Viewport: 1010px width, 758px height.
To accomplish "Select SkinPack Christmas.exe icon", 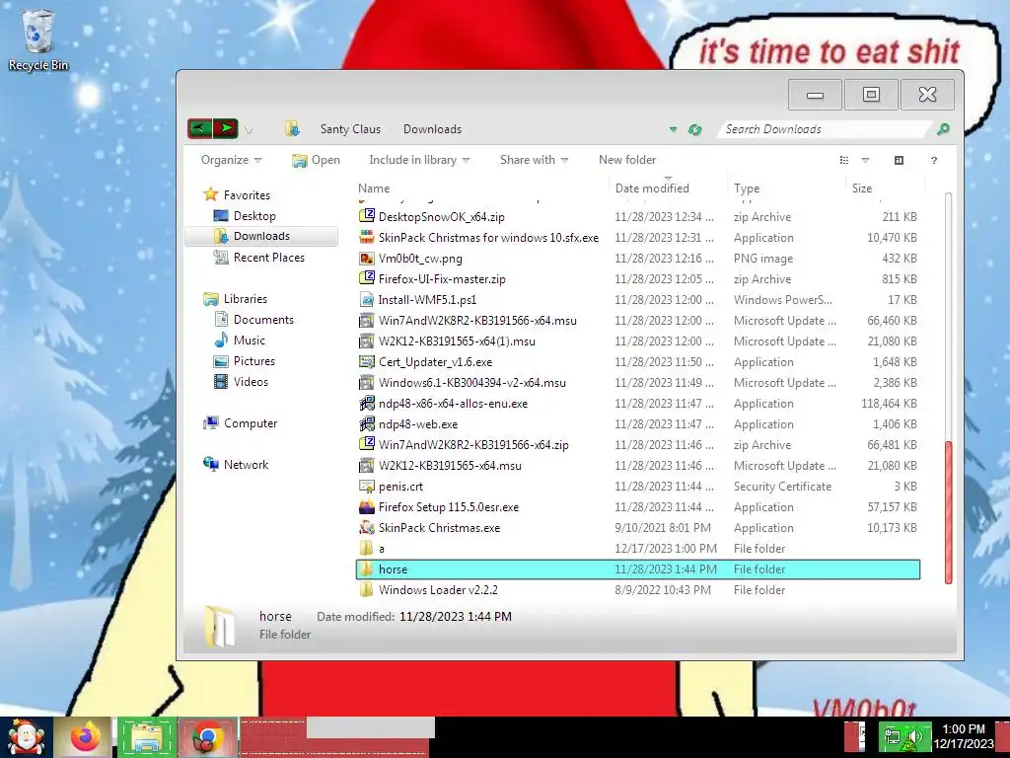I will (x=367, y=527).
